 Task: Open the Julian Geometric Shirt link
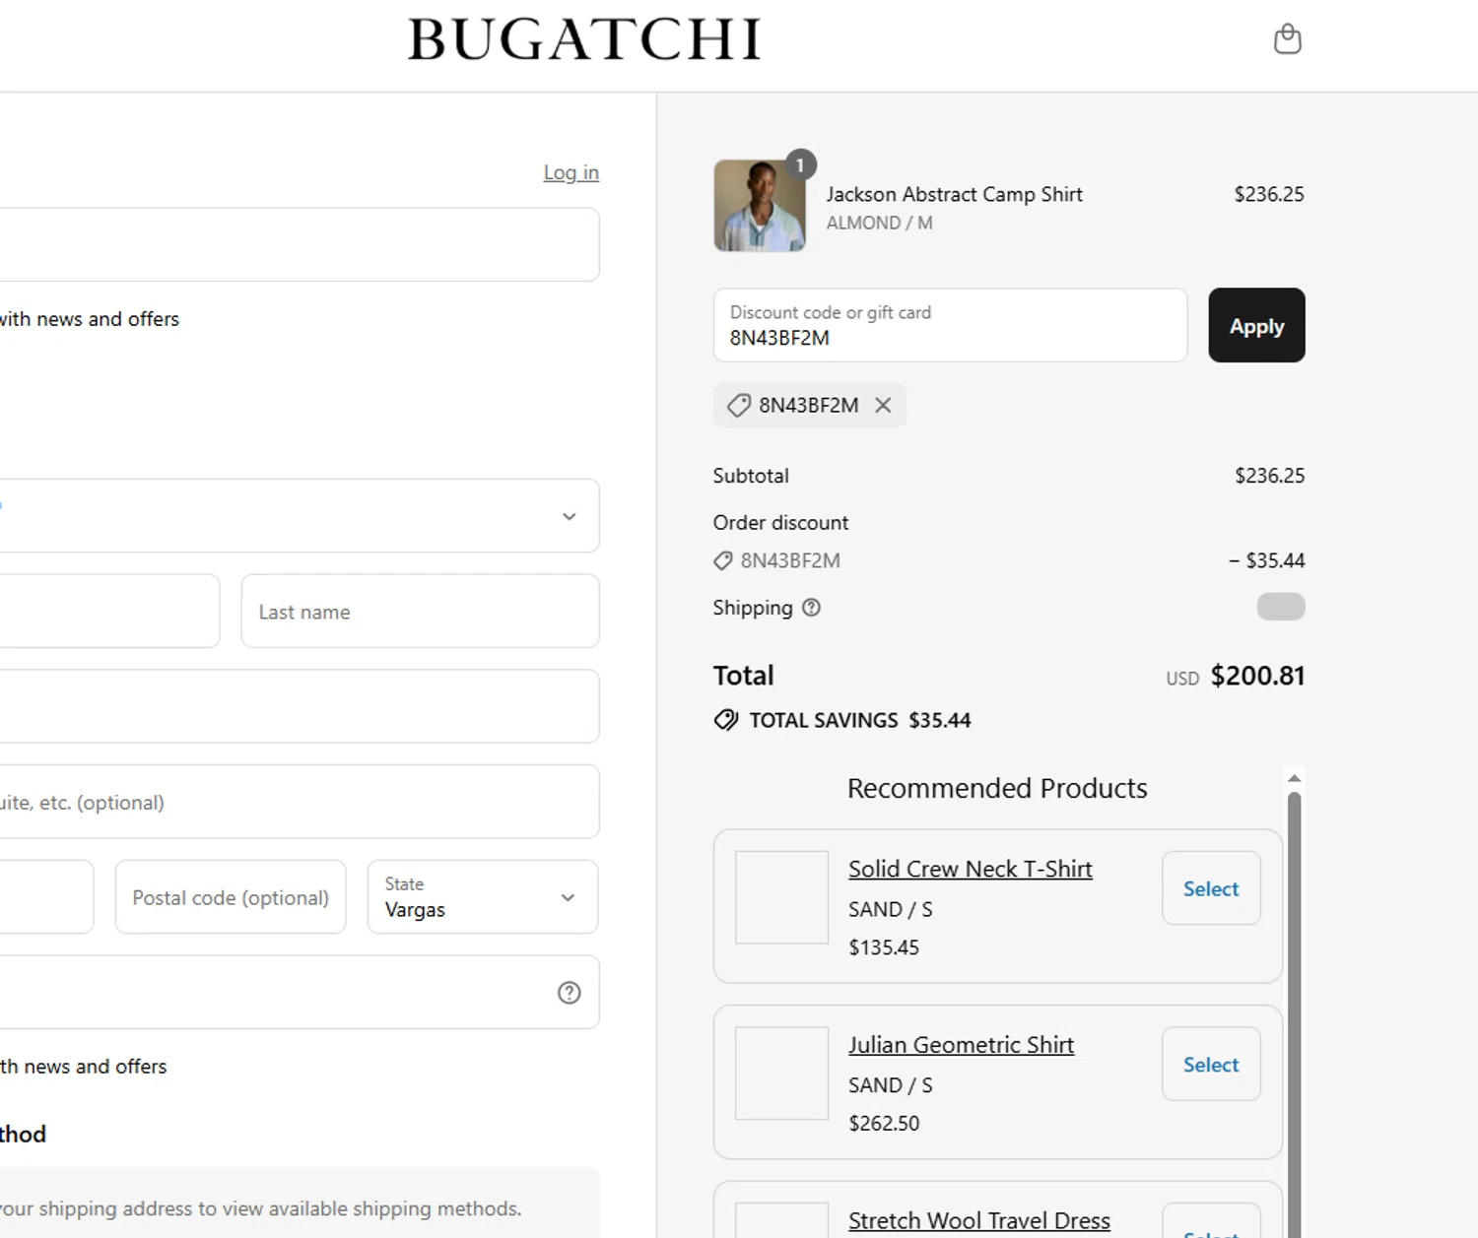coord(961,1045)
